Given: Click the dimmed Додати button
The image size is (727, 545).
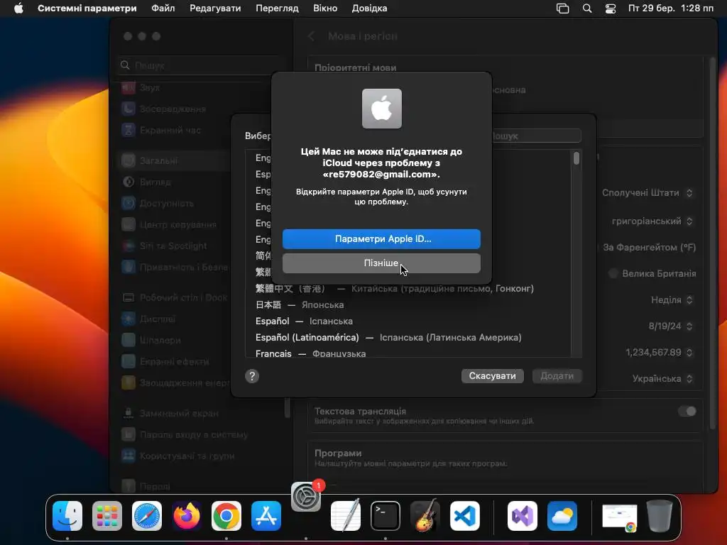Looking at the screenshot, I should (x=557, y=376).
